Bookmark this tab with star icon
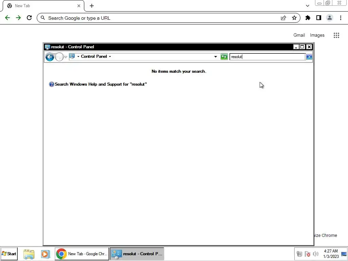Screen dimensions: 348x261 coord(294,18)
